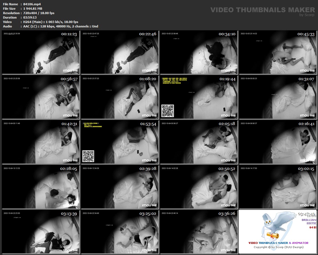Select the thumbnail stamped 02:50:52
The image size is (318, 255).
(199, 187)
